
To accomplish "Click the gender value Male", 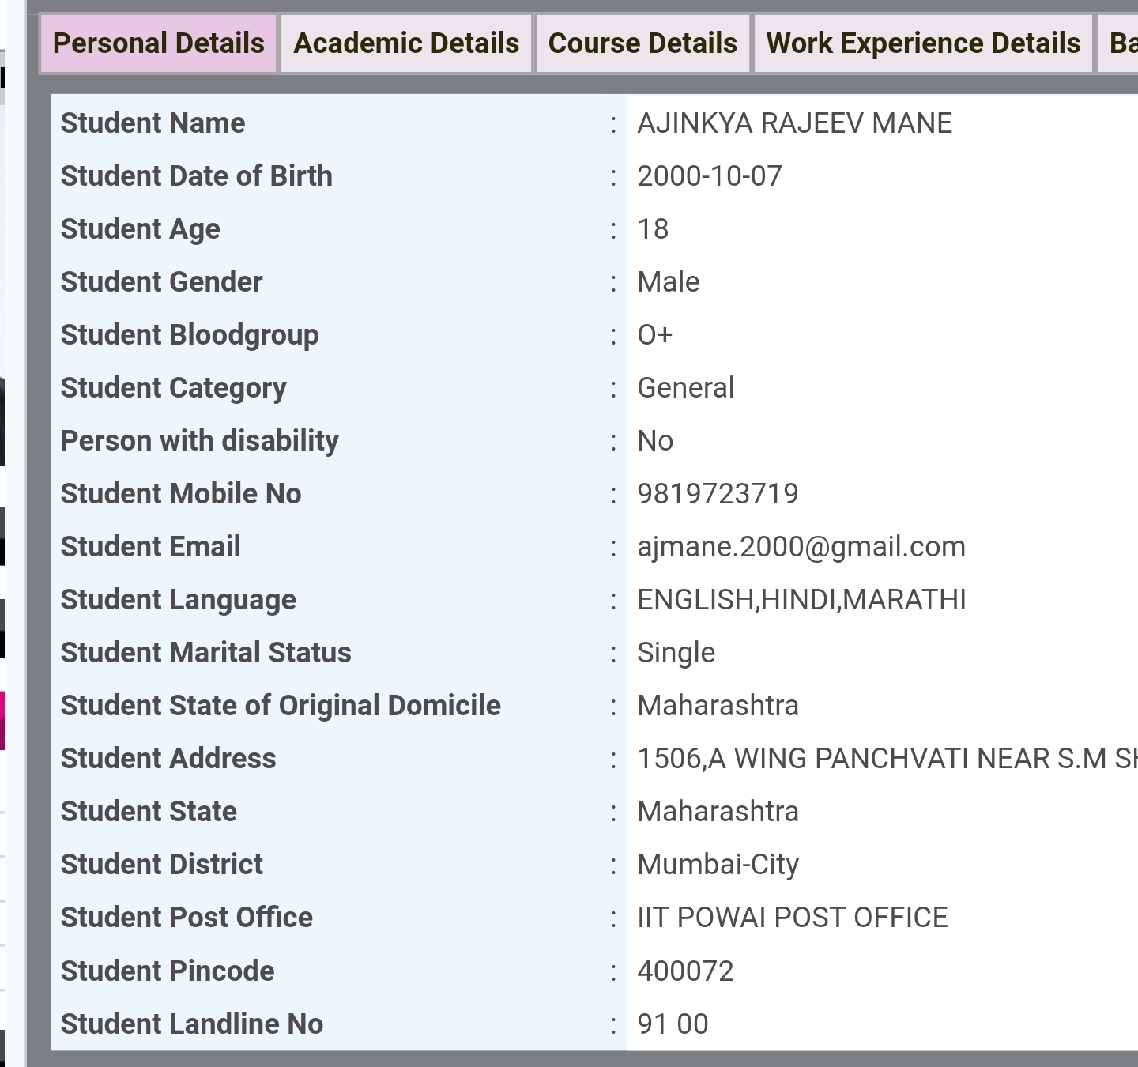I will tap(669, 281).
